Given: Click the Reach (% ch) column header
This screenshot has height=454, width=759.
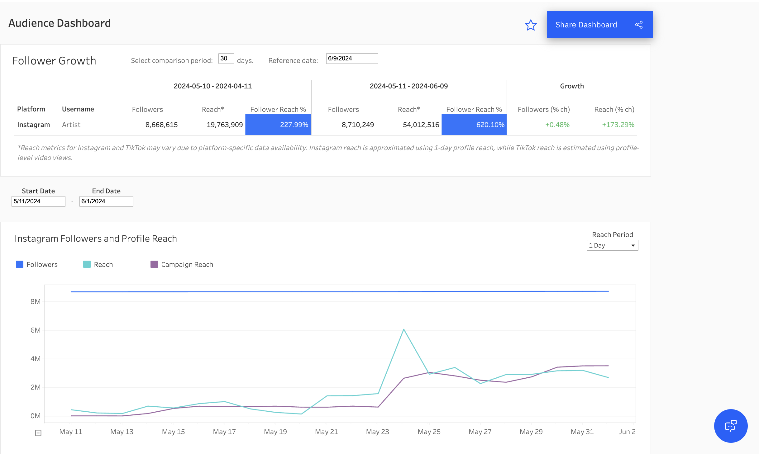Looking at the screenshot, I should tap(614, 109).
